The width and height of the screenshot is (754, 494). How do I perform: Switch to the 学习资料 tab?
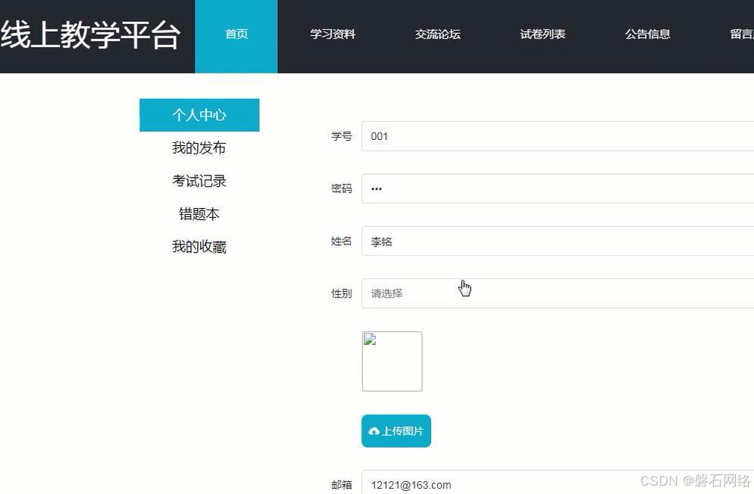(333, 34)
